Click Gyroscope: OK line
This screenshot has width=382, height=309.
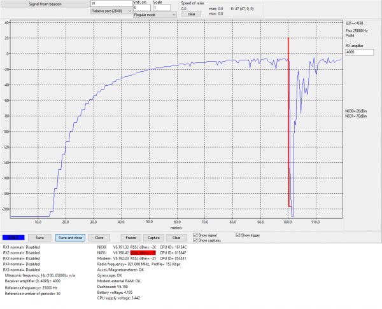click(110, 275)
